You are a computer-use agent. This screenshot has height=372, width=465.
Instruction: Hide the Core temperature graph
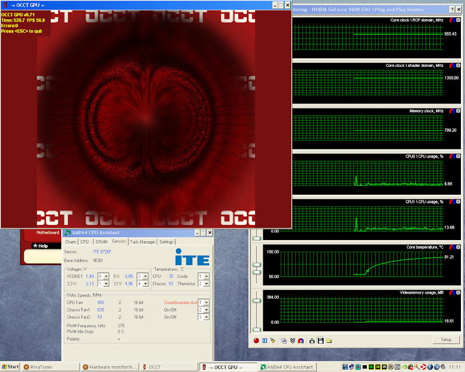click(x=458, y=247)
